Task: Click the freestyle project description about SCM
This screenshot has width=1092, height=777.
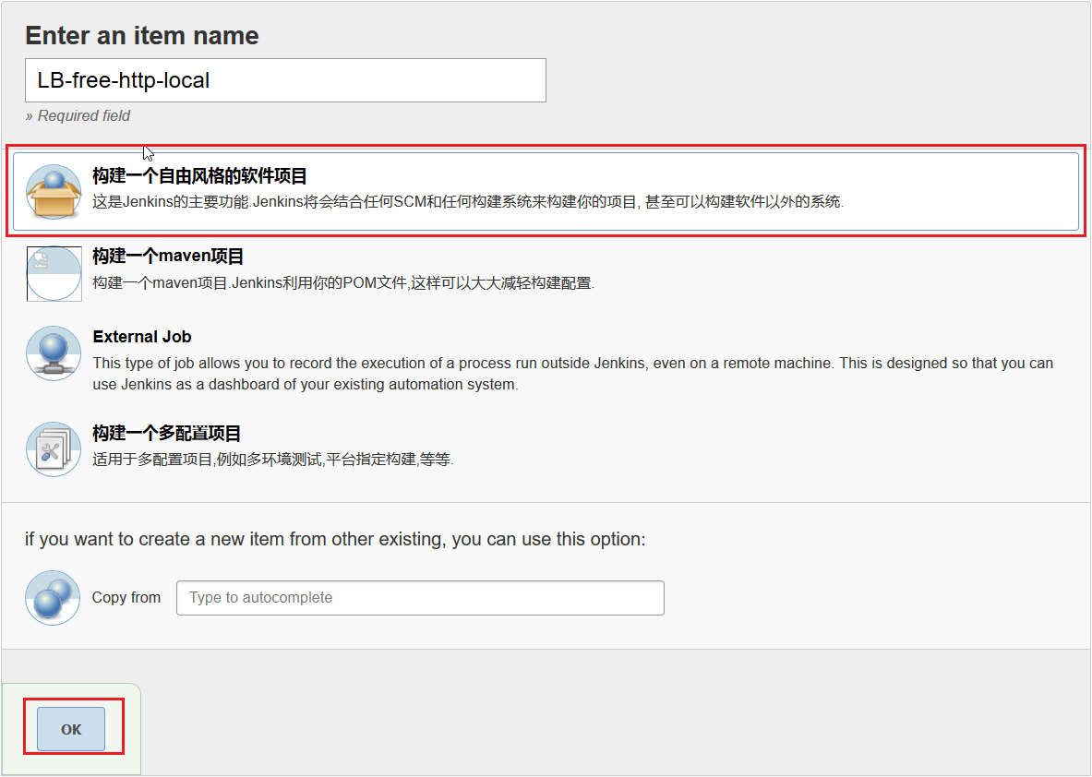Action: [468, 201]
